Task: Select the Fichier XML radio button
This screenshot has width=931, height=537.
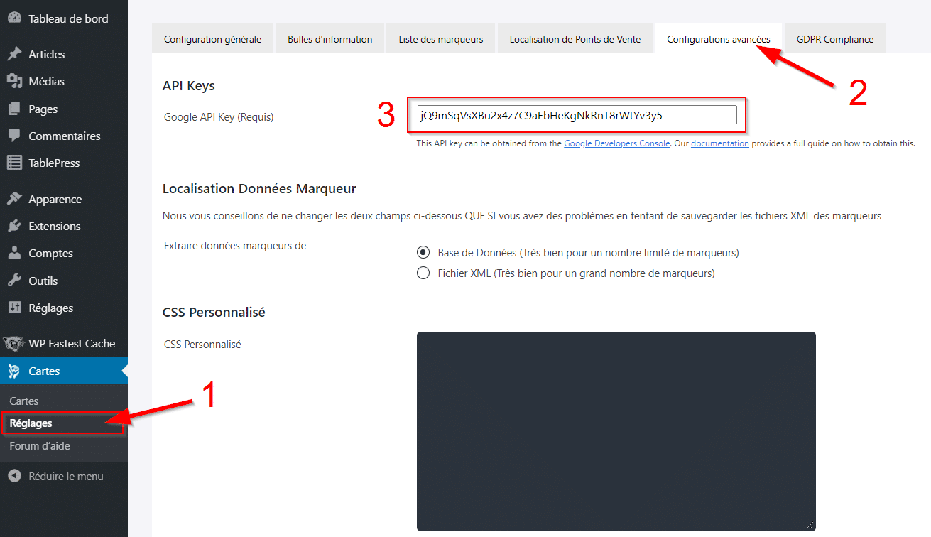Action: pos(423,273)
